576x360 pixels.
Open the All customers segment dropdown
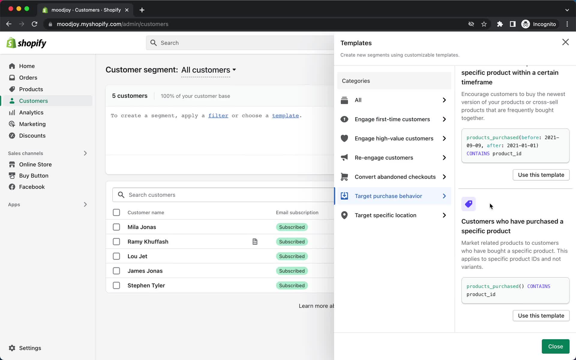pos(208,70)
